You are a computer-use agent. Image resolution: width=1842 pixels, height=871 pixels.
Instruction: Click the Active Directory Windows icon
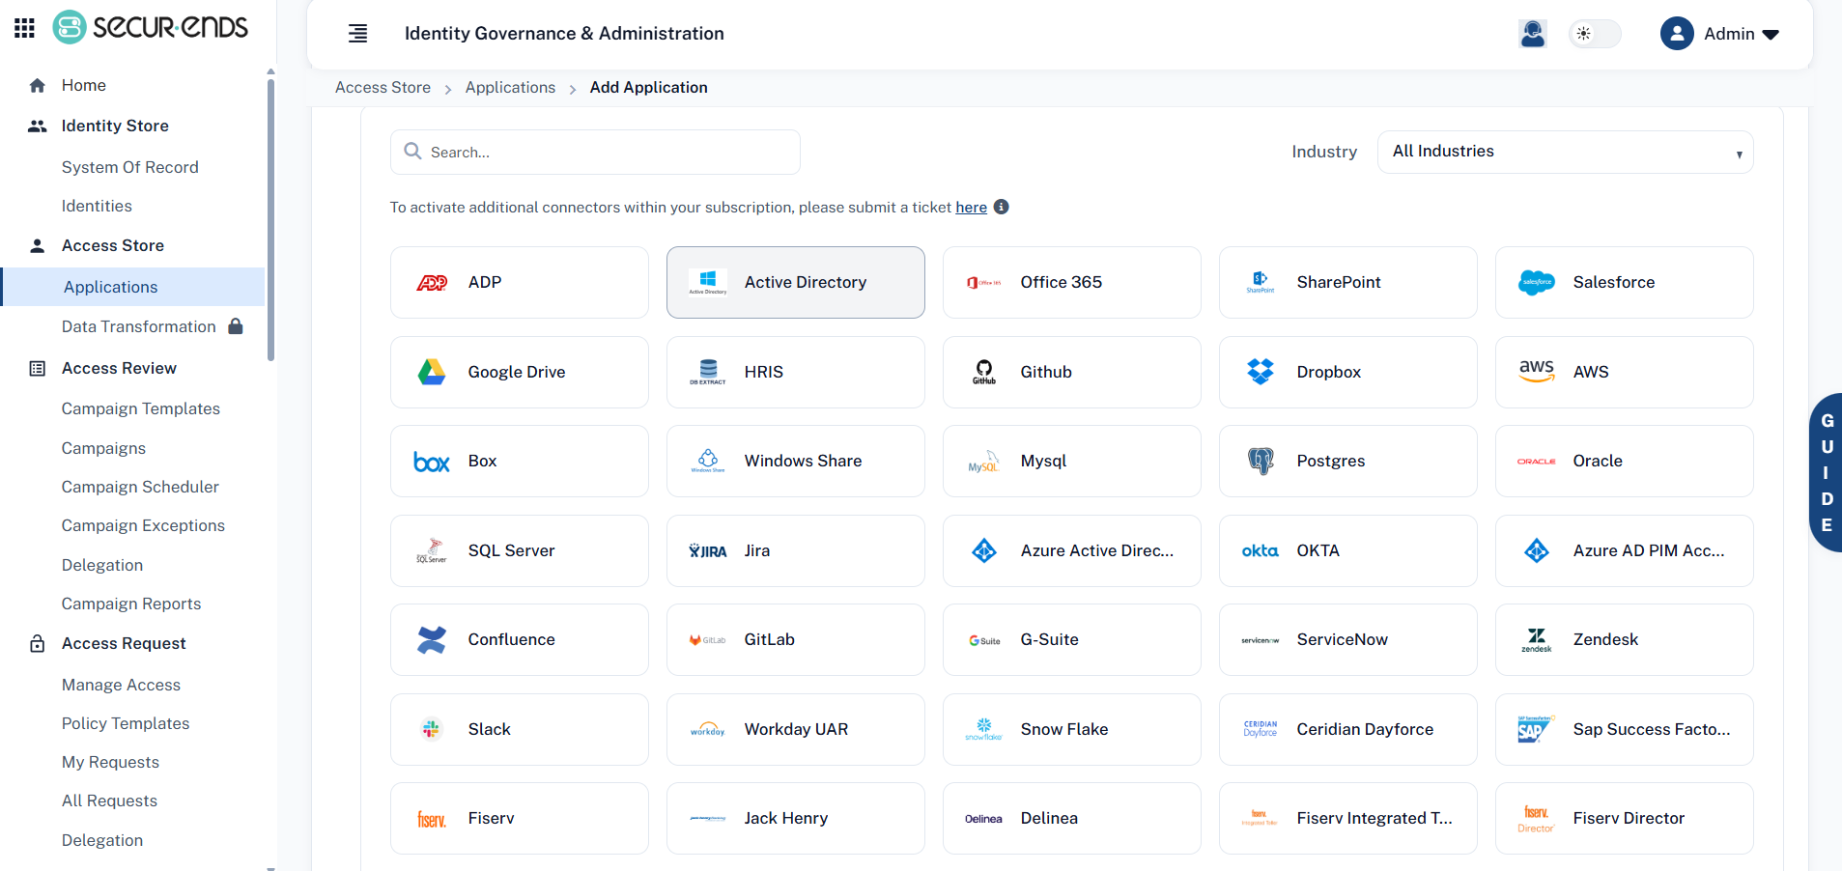(708, 282)
